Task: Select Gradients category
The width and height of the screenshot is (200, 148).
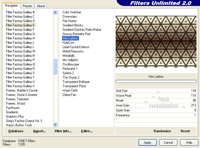Action: [x=12, y=112]
